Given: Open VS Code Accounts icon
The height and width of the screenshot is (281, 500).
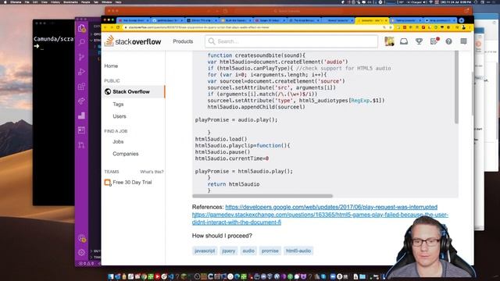Looking at the screenshot, I should [x=81, y=238].
